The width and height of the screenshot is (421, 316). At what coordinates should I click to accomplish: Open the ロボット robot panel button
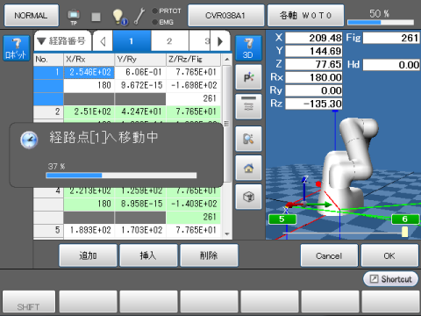point(17,48)
